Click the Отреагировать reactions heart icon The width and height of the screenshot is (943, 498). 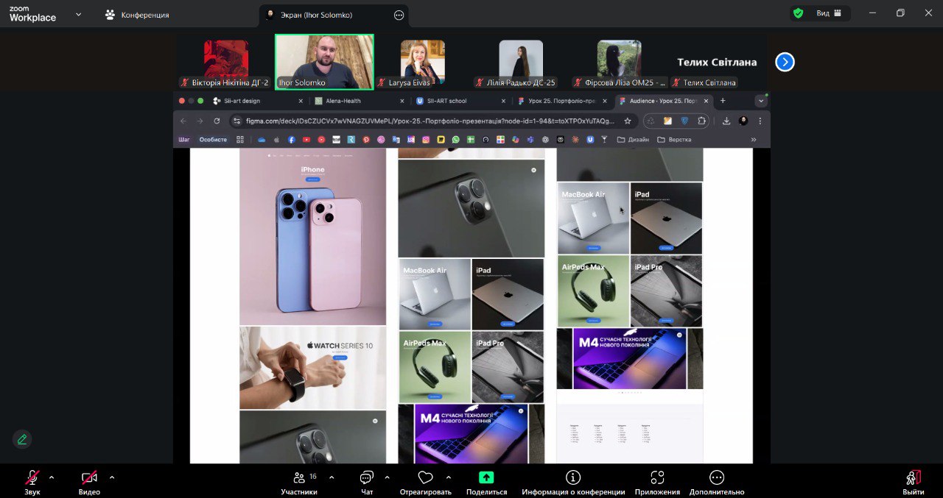[x=425, y=478]
